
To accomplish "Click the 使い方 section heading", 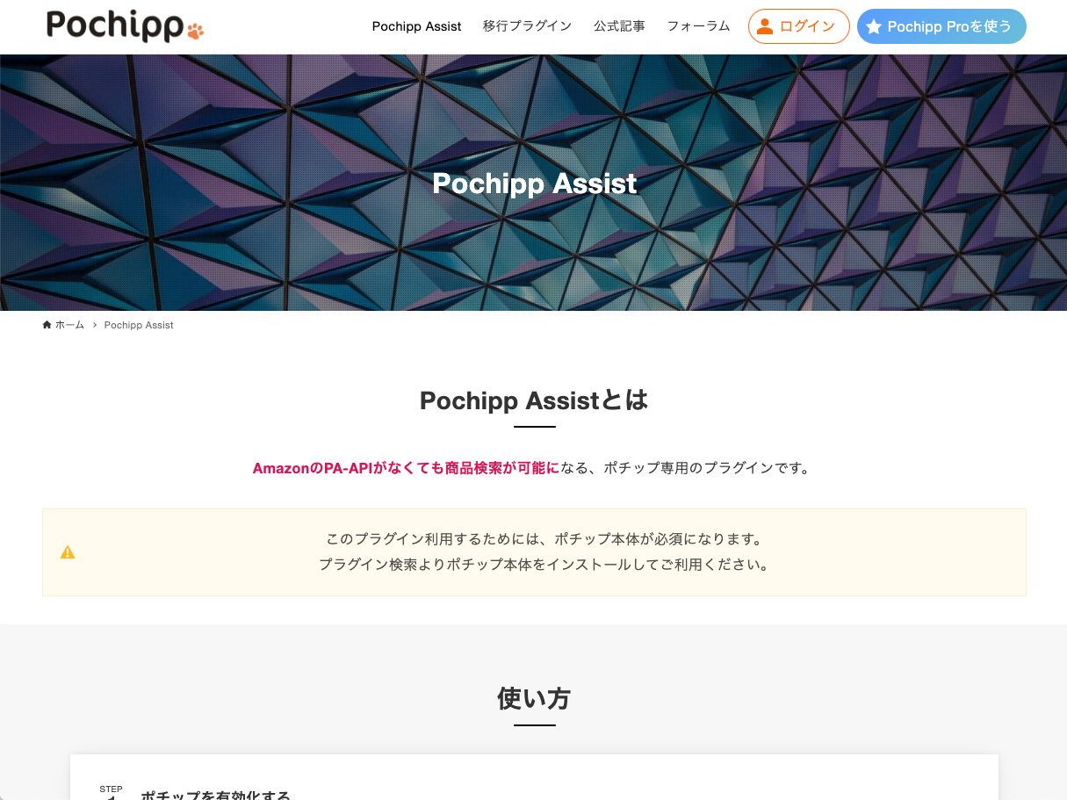I will pos(533,698).
